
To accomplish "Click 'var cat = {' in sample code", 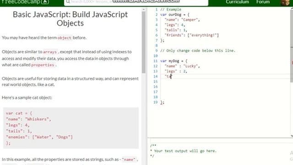I will (x=19, y=113).
